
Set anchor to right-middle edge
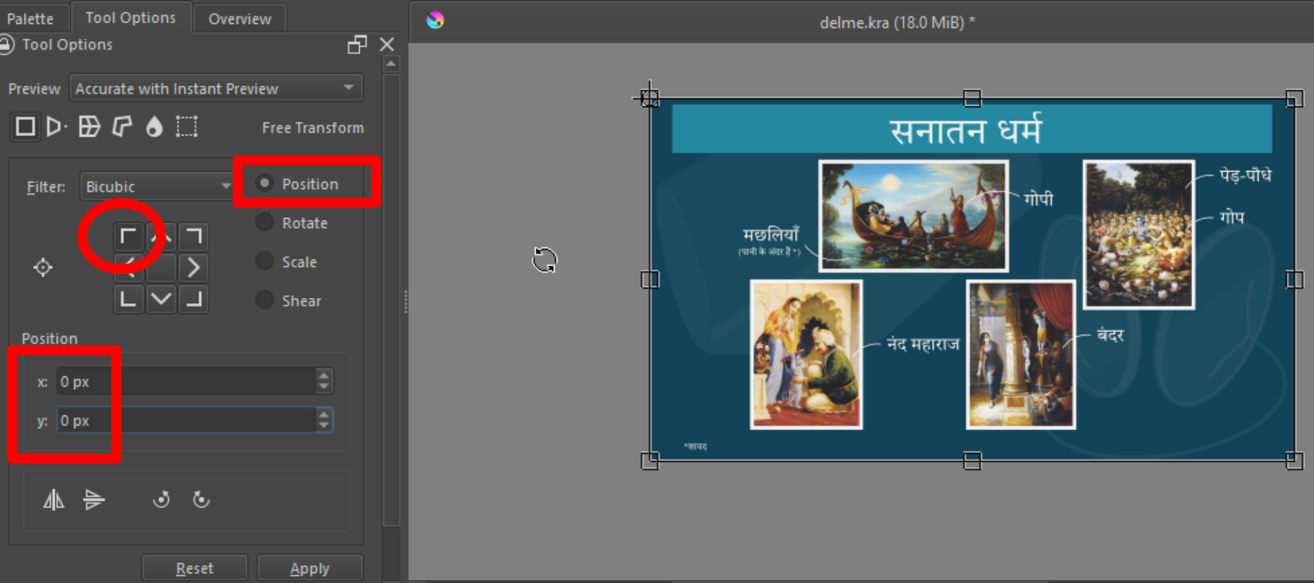(193, 267)
